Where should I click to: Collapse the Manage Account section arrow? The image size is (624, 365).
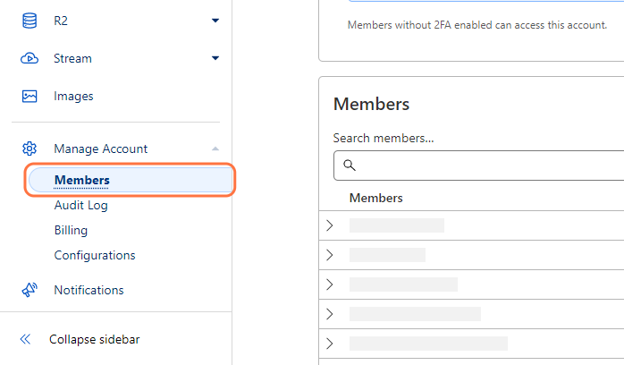click(215, 149)
